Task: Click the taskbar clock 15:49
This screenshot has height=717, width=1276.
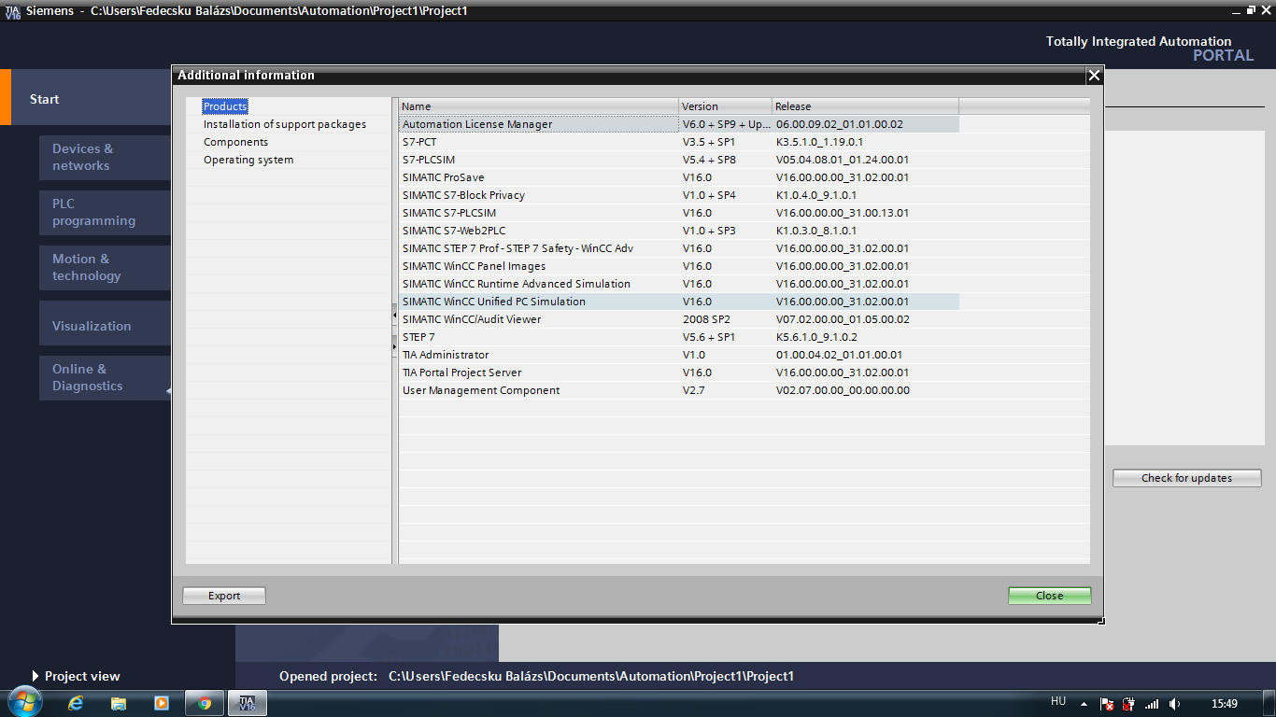Action: click(x=1224, y=704)
